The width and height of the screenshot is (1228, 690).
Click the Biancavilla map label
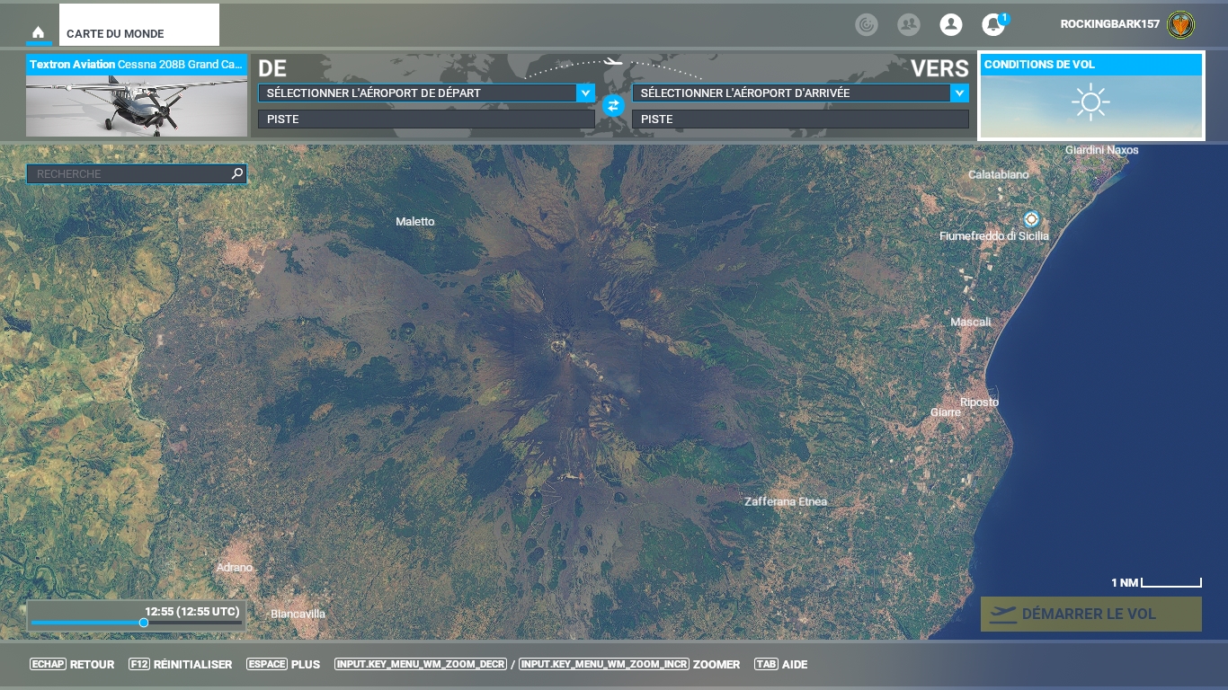(x=298, y=614)
